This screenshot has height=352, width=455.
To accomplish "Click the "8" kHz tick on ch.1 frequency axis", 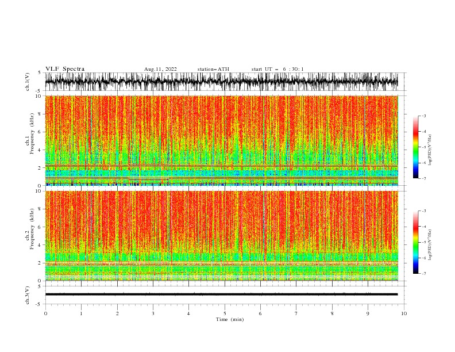I will click(40, 114).
